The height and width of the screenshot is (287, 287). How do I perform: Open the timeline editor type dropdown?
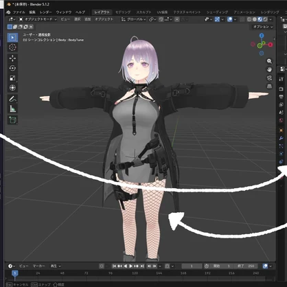12,266
